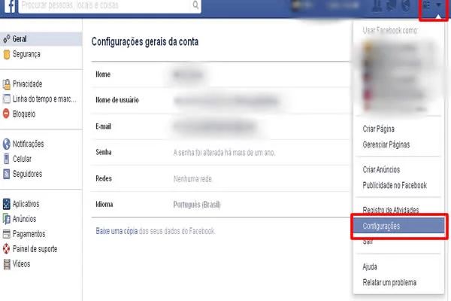This screenshot has width=451, height=301.
Task: Click the Baixe uma cópia link
Action: click(117, 231)
